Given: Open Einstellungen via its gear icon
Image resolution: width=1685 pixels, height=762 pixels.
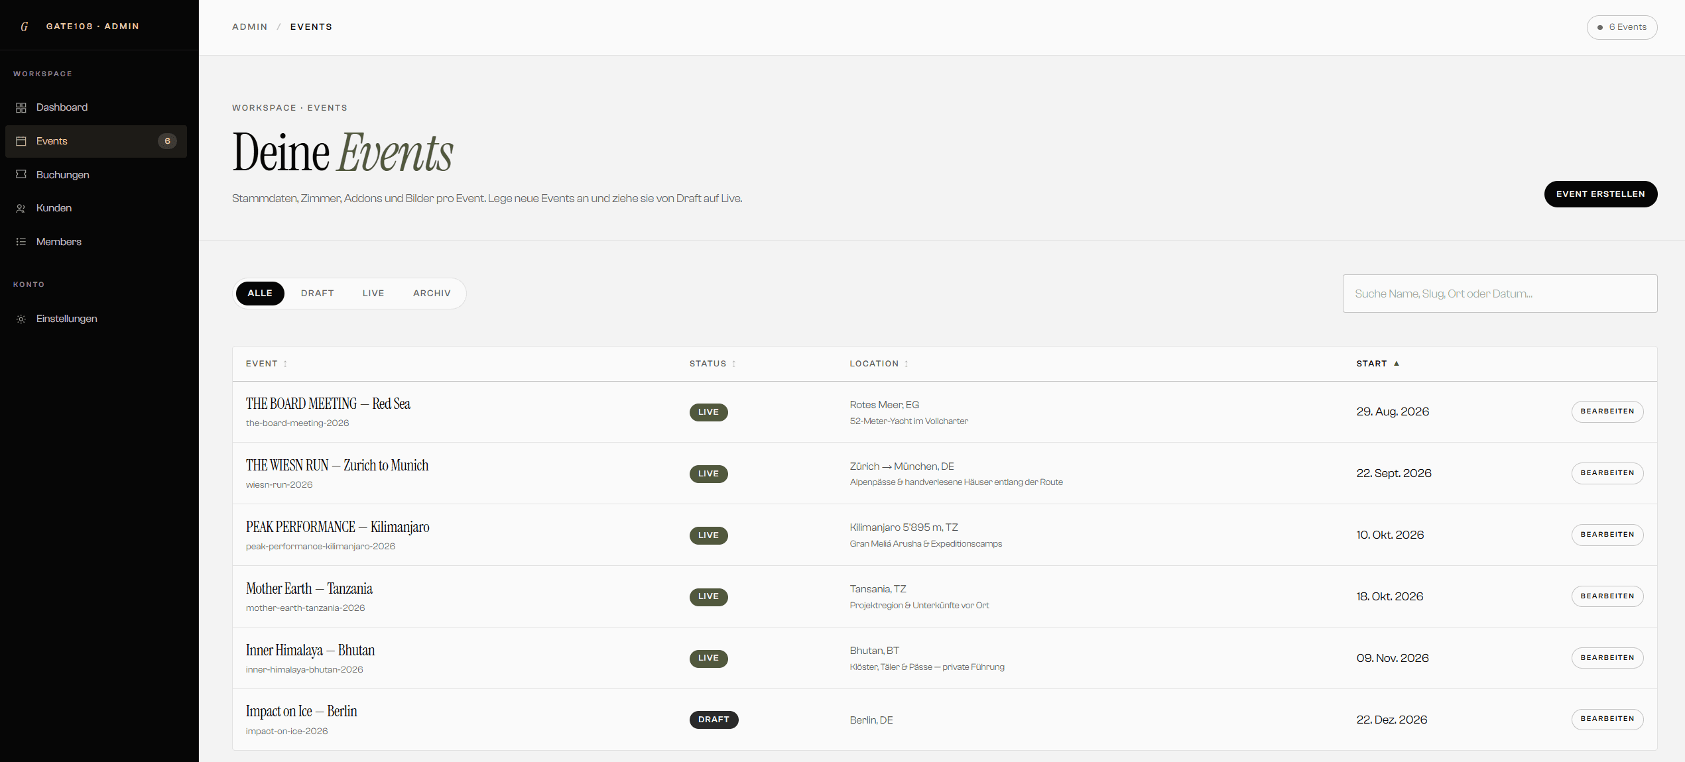Looking at the screenshot, I should pyautogui.click(x=21, y=319).
